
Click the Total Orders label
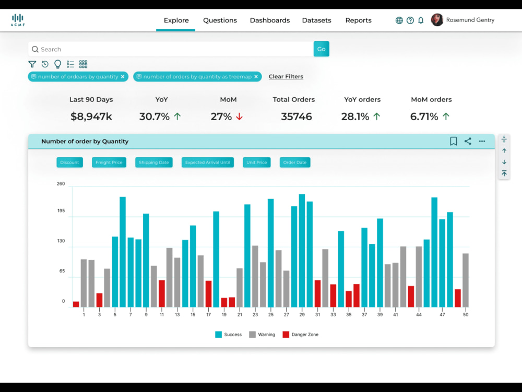(293, 100)
